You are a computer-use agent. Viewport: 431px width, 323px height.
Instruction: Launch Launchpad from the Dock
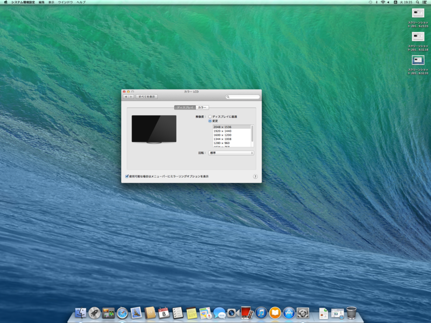point(94,313)
